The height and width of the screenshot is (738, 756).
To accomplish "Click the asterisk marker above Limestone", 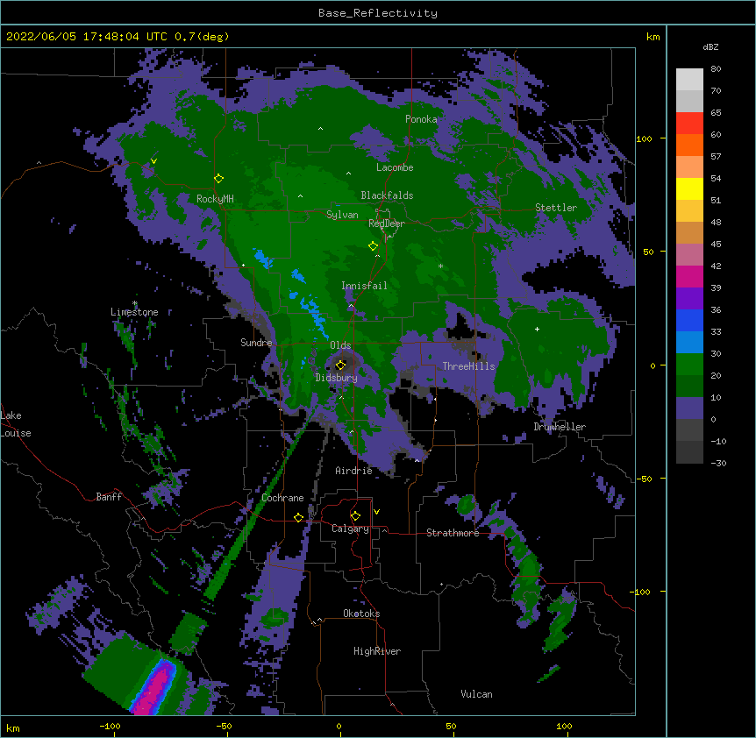I will 135,303.
